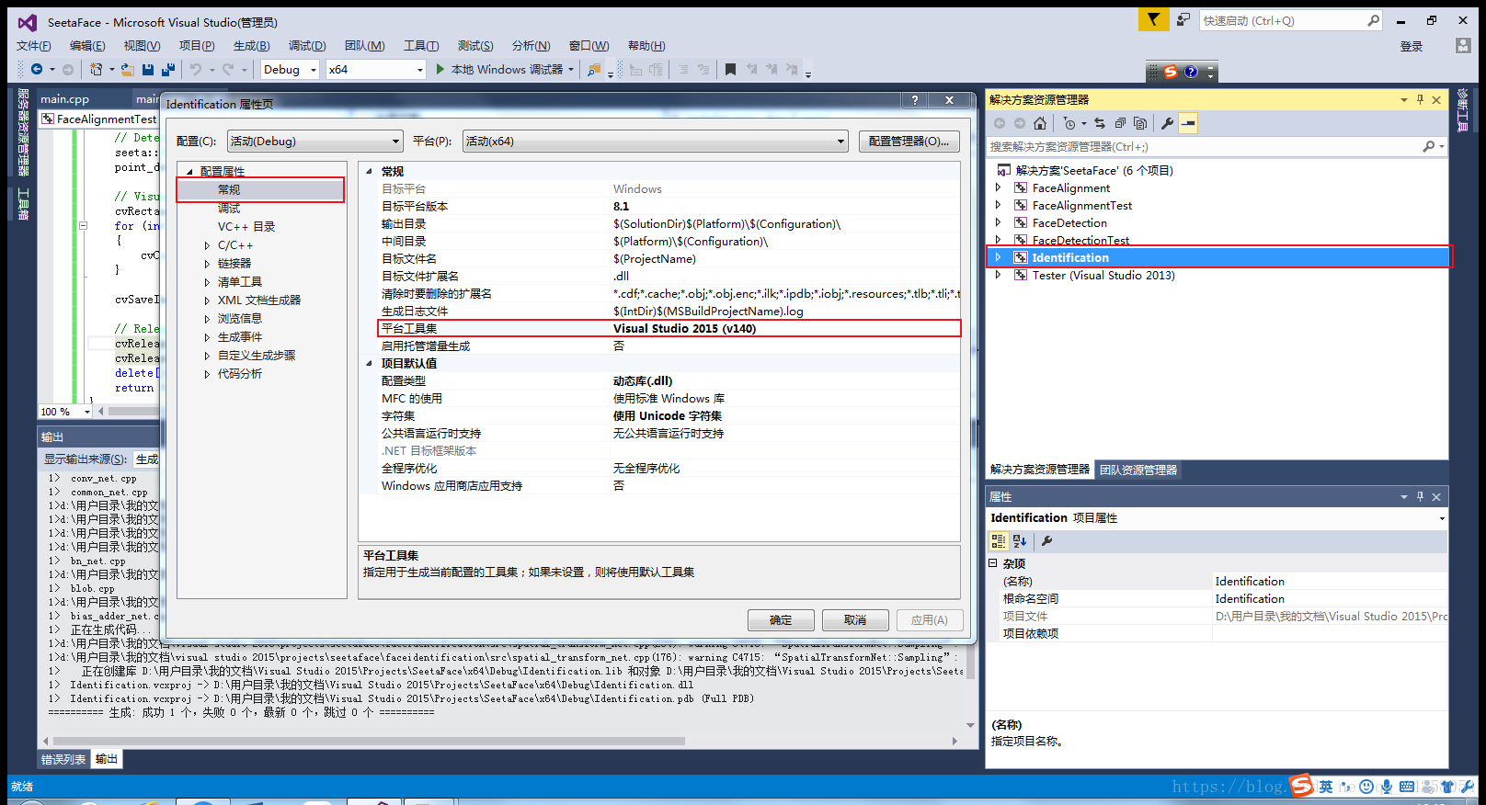Collapse the 常规 property group

370,171
